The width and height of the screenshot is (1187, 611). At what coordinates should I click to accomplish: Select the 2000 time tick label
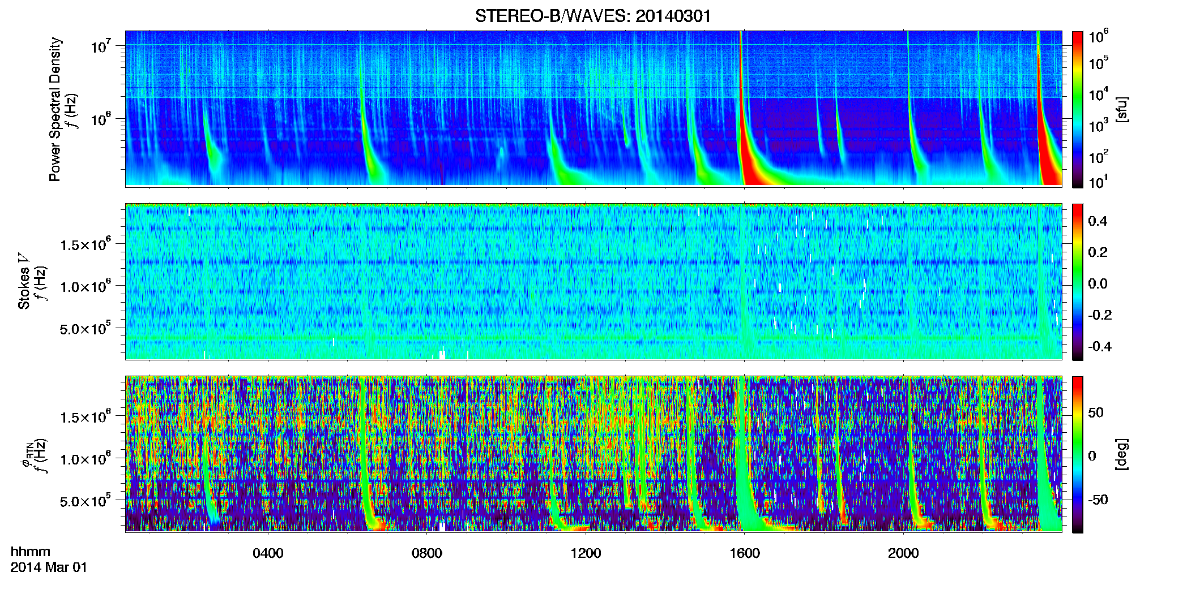903,553
